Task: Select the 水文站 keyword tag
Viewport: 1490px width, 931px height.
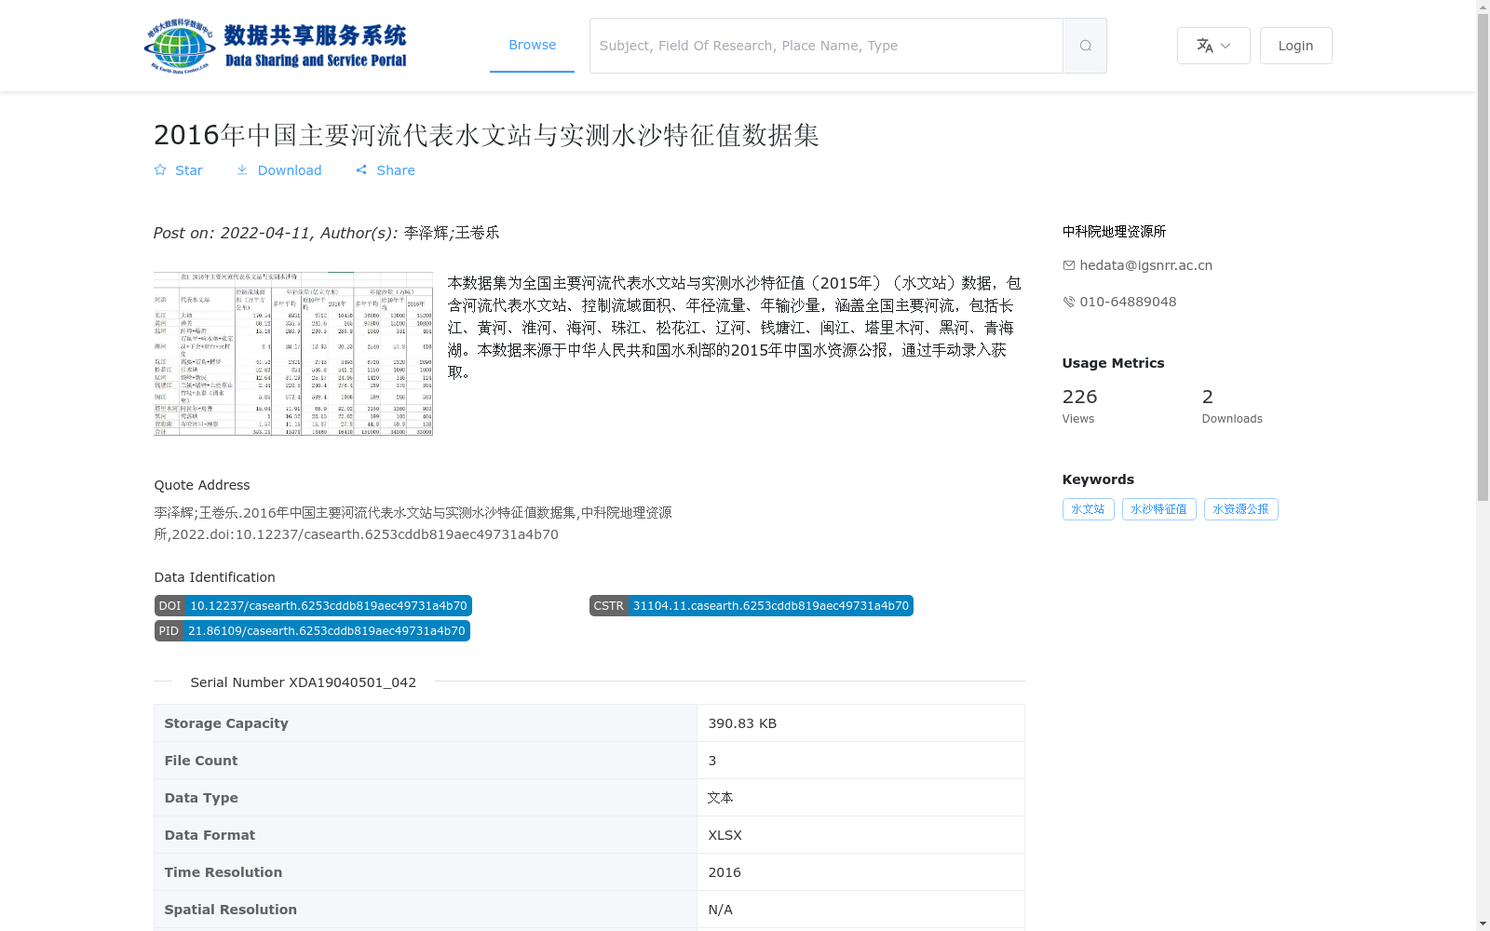Action: (x=1088, y=509)
